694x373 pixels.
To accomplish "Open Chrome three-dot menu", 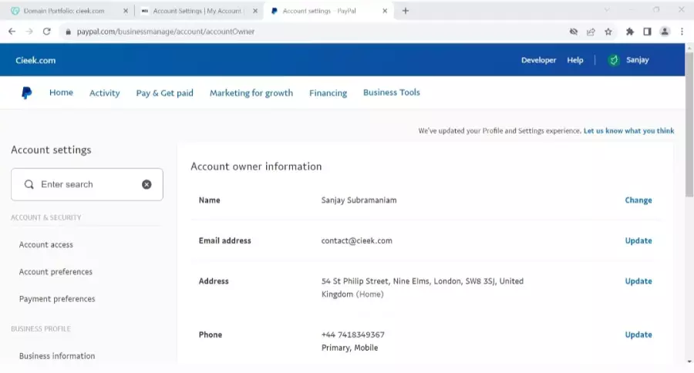I will pyautogui.click(x=682, y=32).
